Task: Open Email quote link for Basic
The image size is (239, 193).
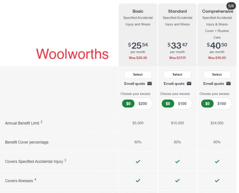Action: 134,84
